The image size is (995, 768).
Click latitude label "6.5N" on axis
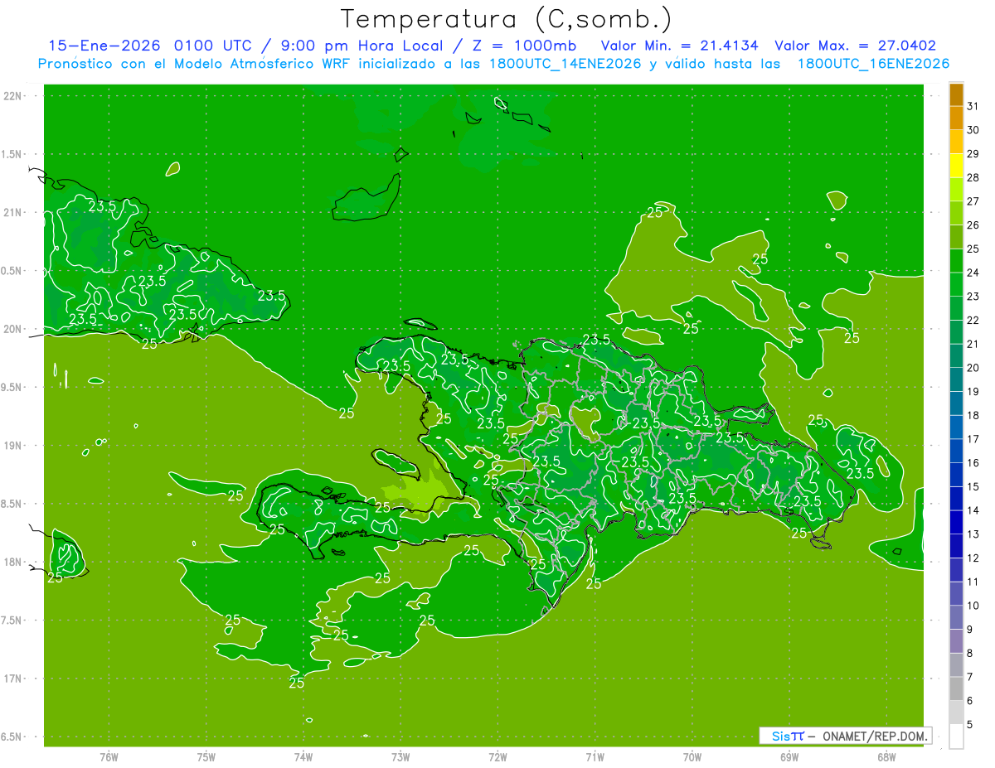point(12,737)
